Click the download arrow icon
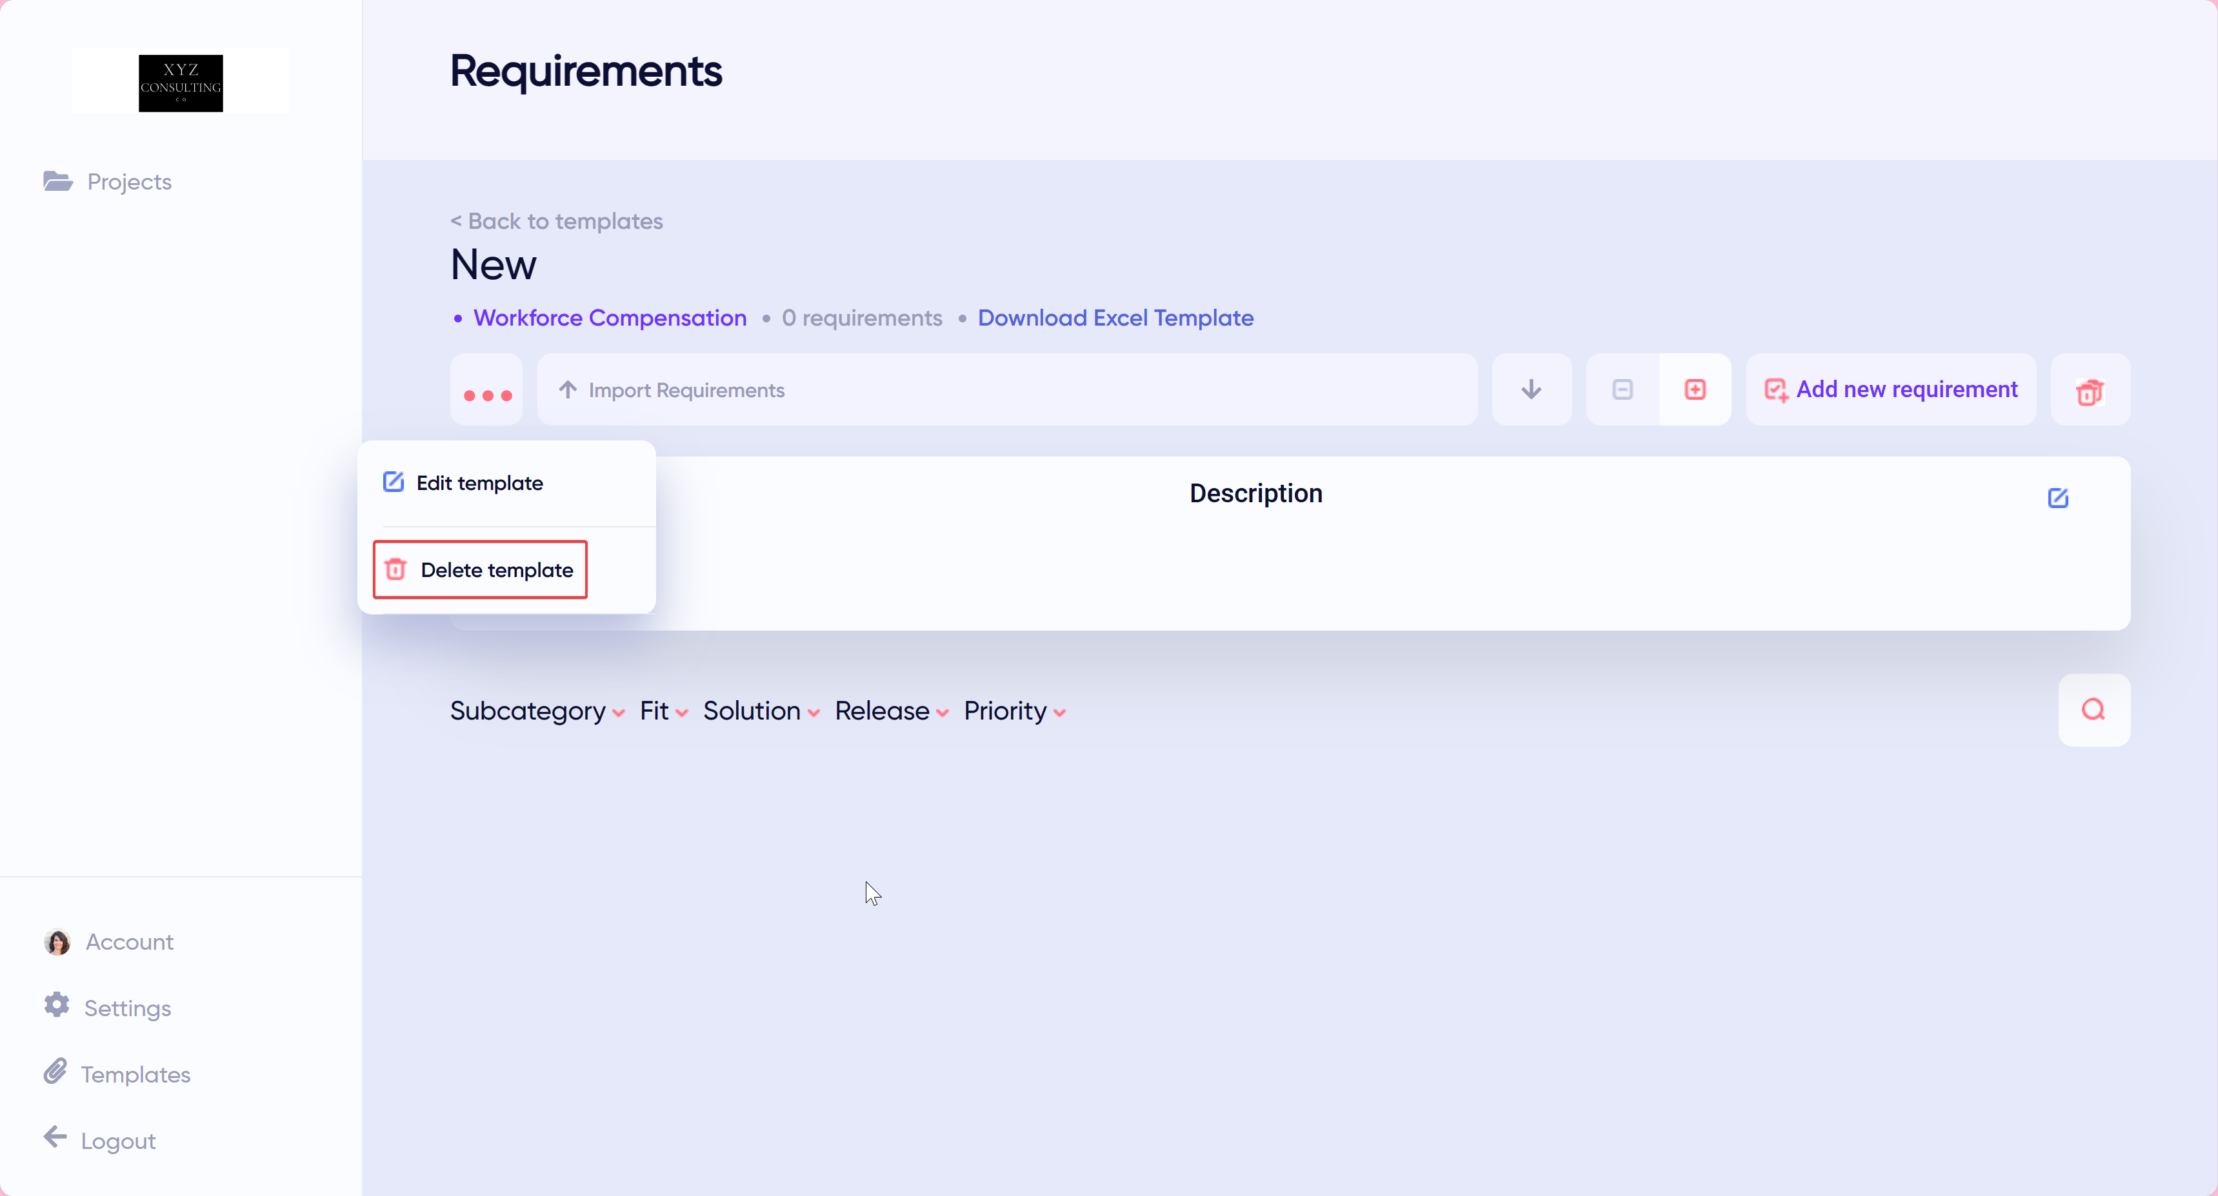 click(x=1531, y=390)
